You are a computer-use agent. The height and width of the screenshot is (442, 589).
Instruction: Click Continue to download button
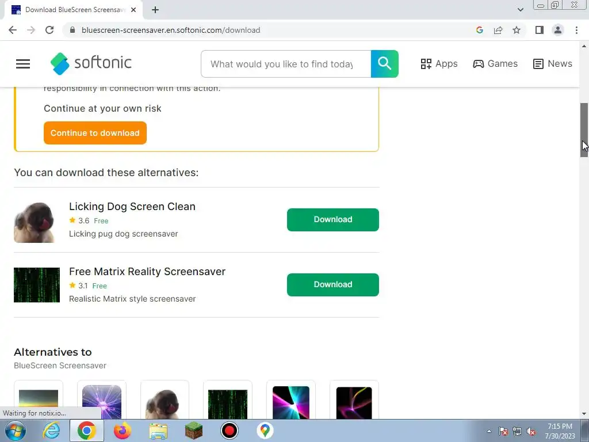click(95, 133)
